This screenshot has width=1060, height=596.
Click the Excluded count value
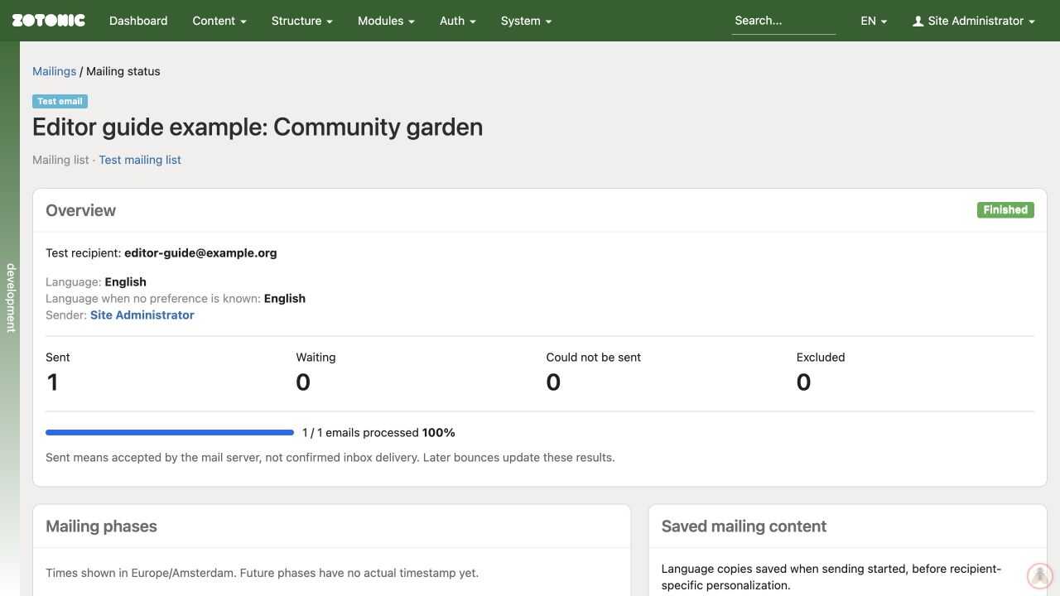(803, 382)
